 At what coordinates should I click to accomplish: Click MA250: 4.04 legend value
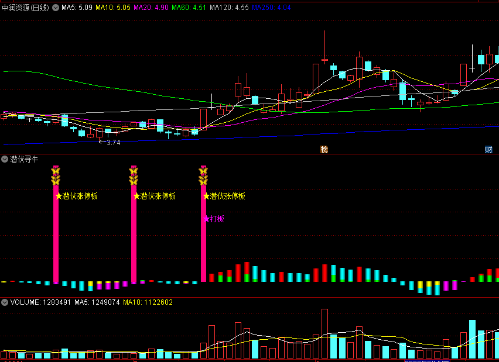pyautogui.click(x=271, y=8)
